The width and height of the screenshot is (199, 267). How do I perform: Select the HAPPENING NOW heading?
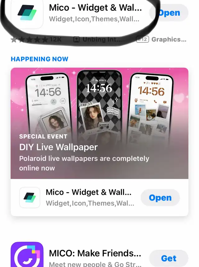[39, 59]
